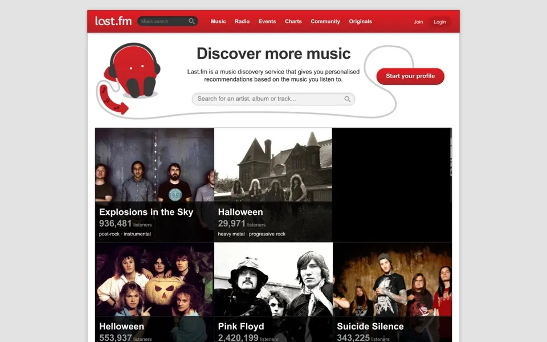Click the Suicide Silence artist name
The height and width of the screenshot is (342, 547).
point(370,327)
